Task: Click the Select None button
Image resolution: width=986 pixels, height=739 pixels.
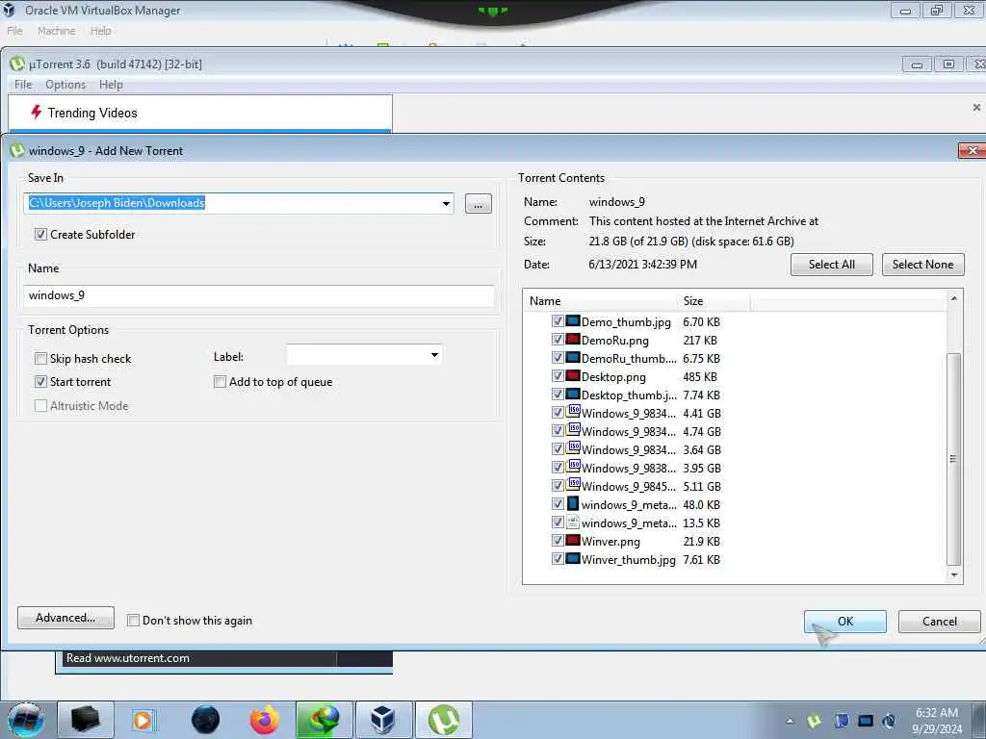Action: tap(922, 265)
